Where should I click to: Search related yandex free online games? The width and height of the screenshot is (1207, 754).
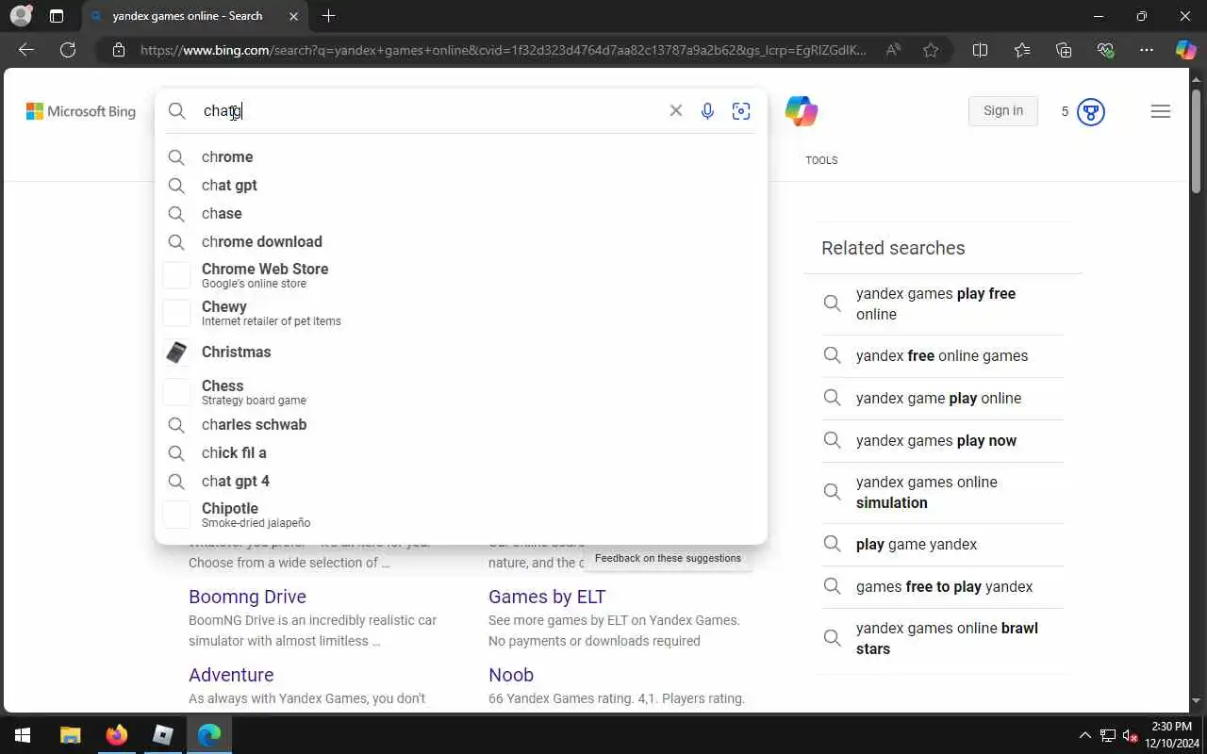942,355
